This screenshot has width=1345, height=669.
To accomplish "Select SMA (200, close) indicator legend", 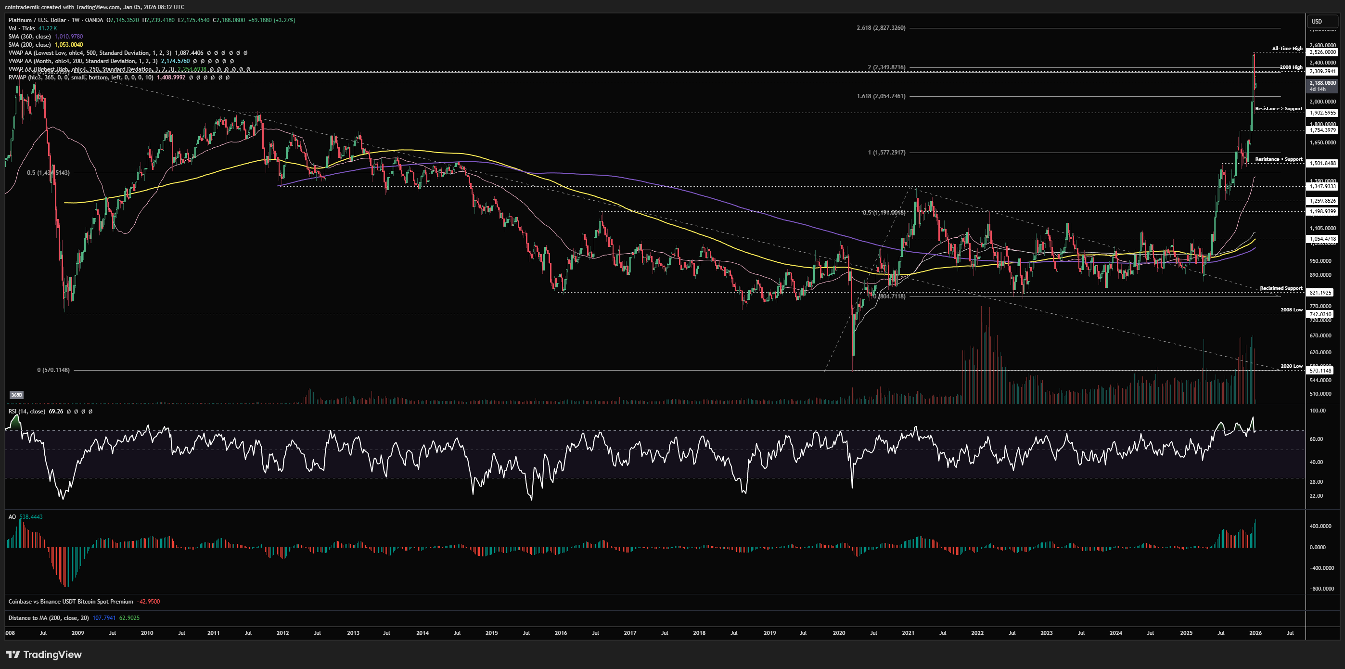I will tap(30, 44).
